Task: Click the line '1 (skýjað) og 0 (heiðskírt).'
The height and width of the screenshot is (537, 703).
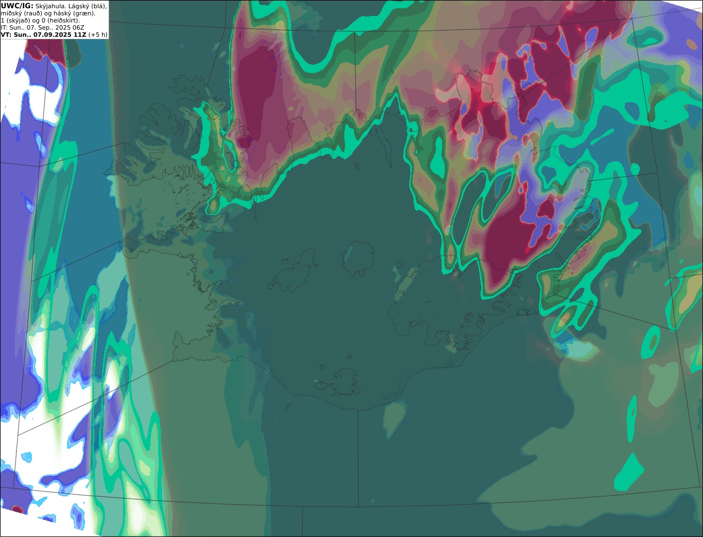Action: 40,20
